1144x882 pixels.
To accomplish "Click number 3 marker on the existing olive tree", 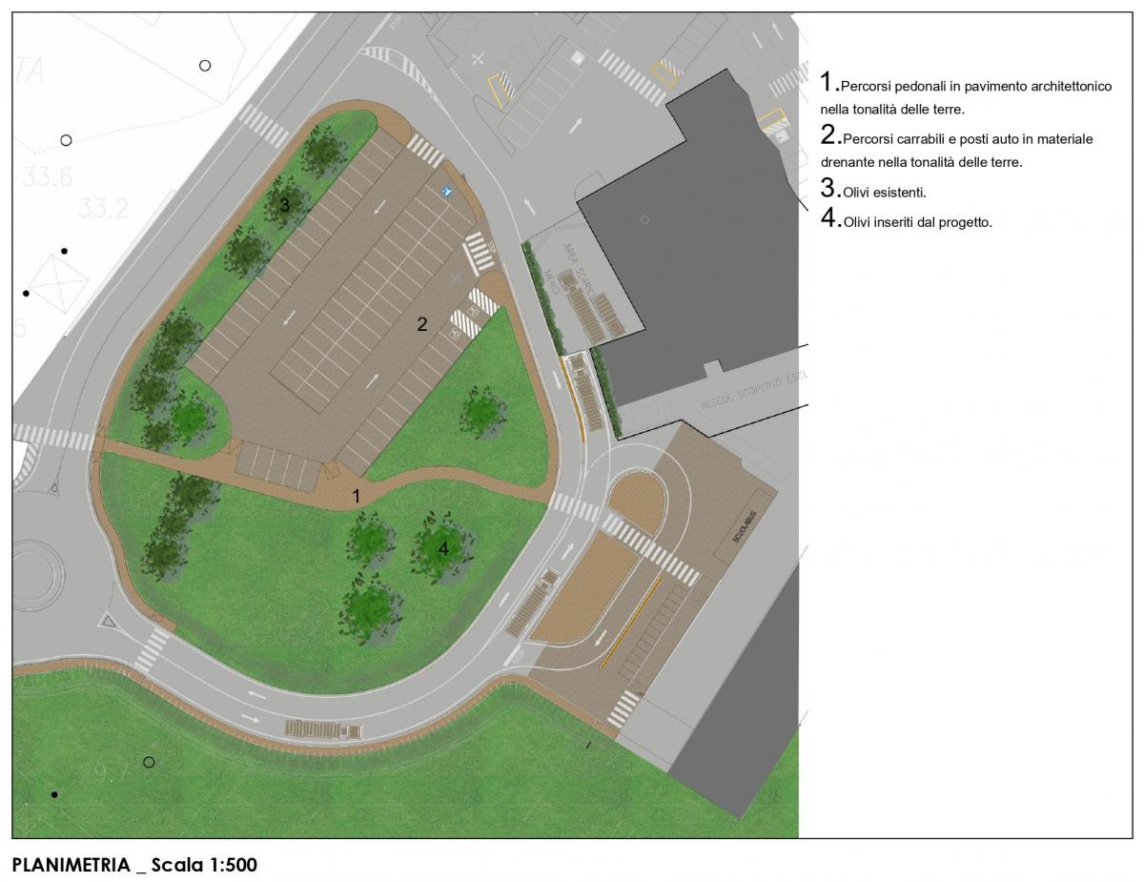I will [x=284, y=204].
